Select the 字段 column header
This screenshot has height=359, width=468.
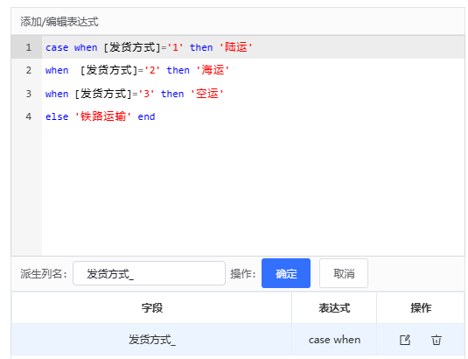coord(152,308)
